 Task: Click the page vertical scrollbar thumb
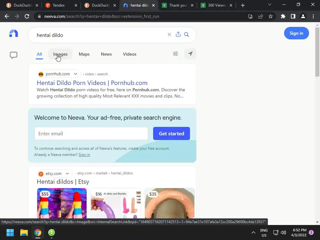coord(317,52)
